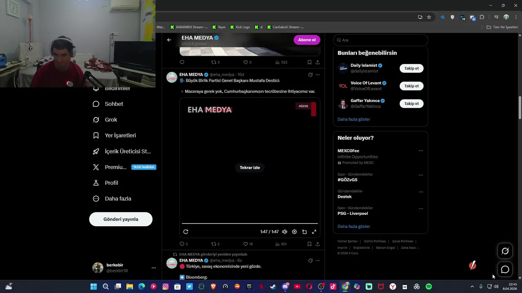Go back with the arrow beside EHA MEDYA
The width and height of the screenshot is (522, 293).
click(169, 40)
